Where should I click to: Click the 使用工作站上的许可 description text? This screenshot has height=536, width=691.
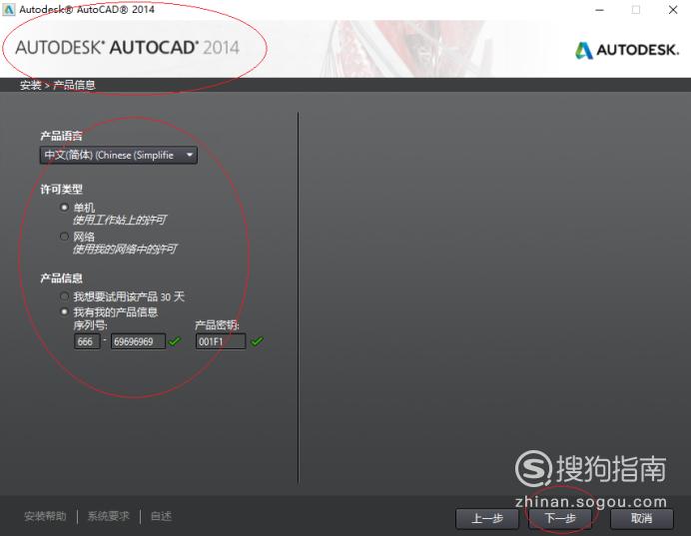120,220
